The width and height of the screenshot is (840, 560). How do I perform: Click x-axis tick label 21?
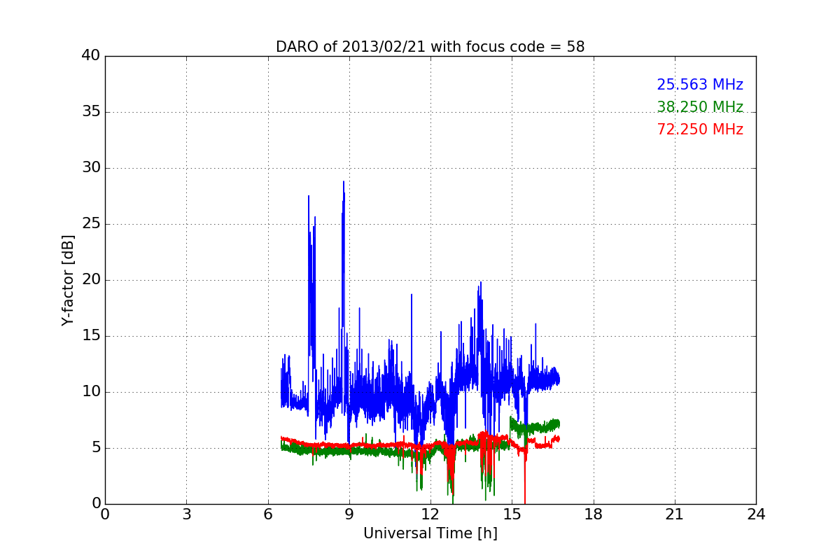click(674, 514)
